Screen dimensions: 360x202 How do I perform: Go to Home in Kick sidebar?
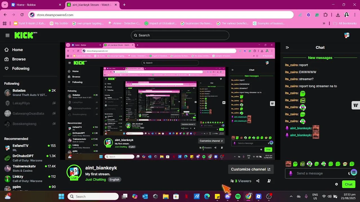point(13,50)
